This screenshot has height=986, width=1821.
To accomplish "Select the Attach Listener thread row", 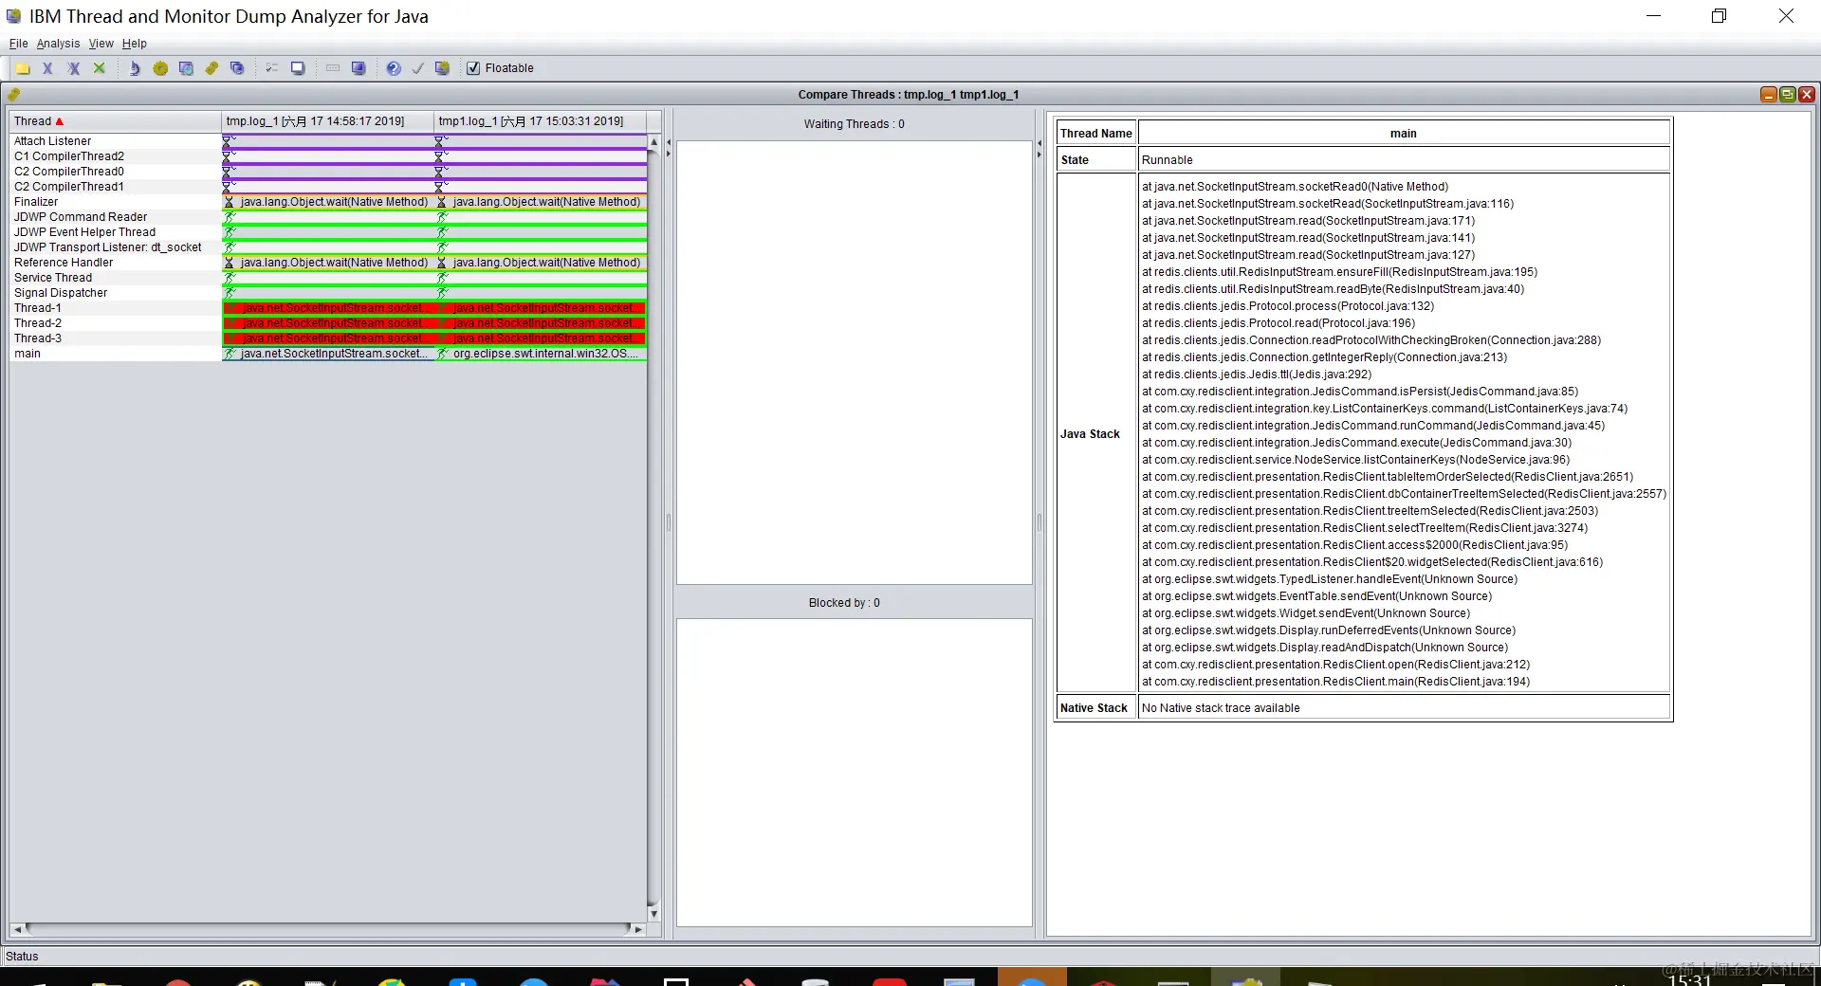I will (x=115, y=141).
